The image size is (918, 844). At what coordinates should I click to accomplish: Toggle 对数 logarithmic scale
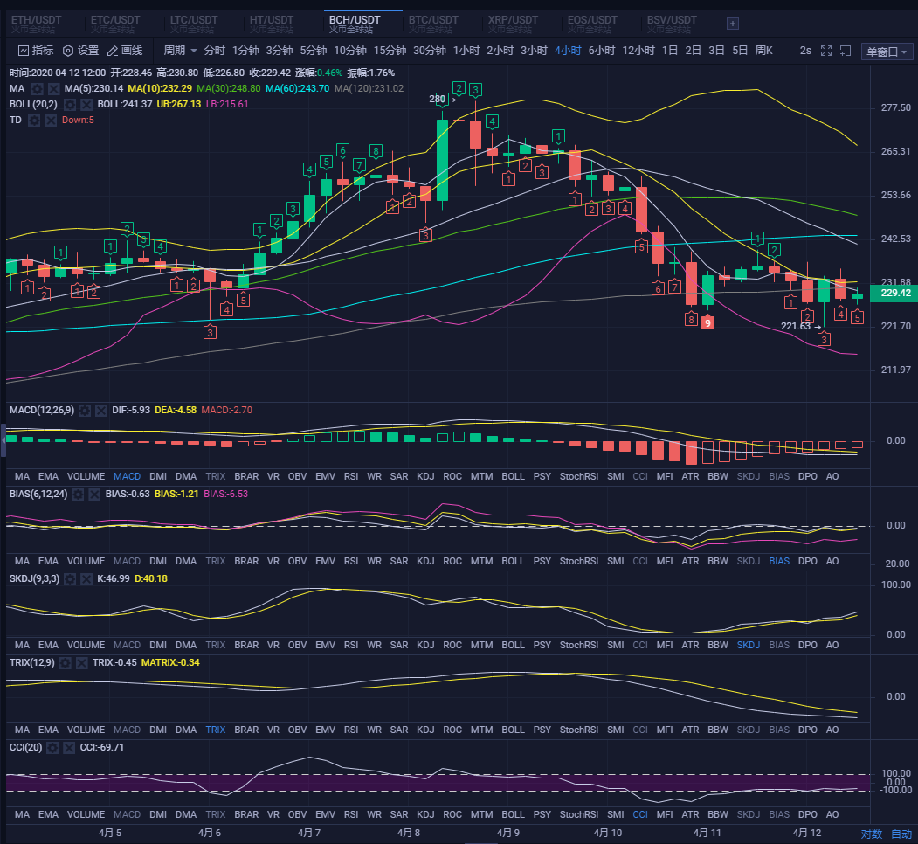[871, 834]
